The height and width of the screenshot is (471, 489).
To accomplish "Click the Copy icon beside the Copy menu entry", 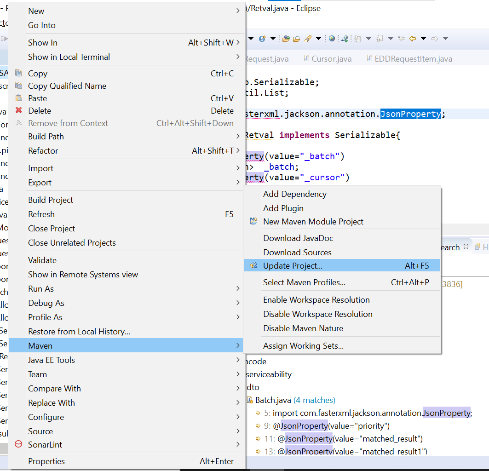I will [18, 73].
